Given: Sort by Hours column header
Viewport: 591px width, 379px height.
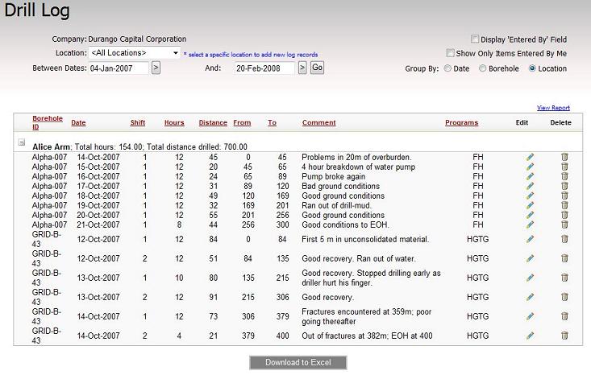Looking at the screenshot, I should [174, 122].
